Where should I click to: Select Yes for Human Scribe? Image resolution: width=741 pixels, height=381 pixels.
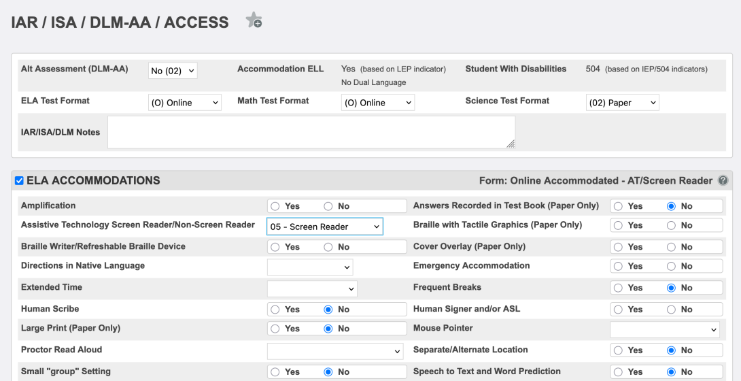click(x=275, y=310)
